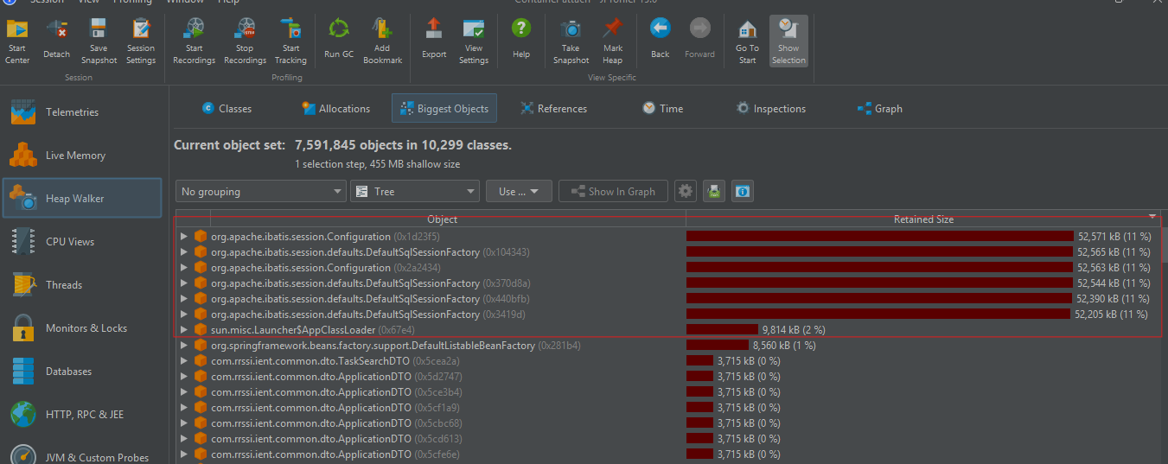1168x464 pixels.
Task: Switch to the Time view
Action: [x=662, y=109]
